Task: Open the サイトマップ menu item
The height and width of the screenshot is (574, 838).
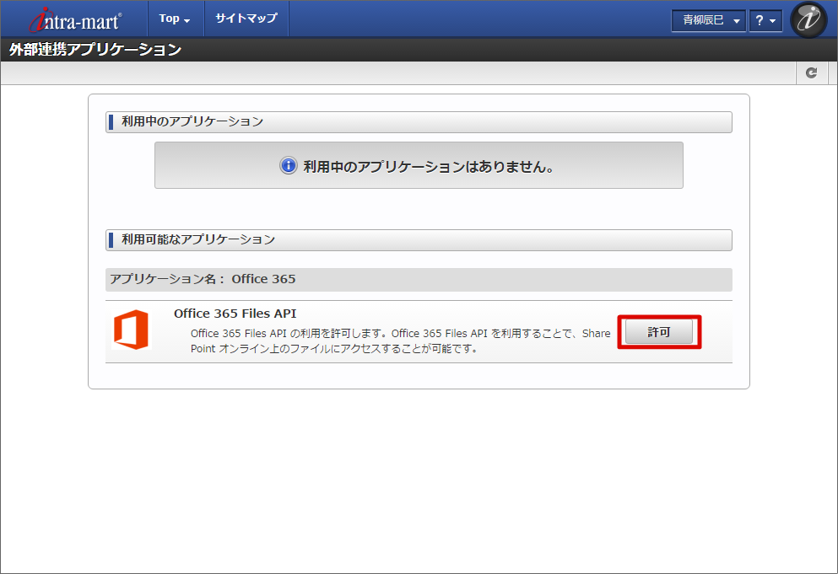Action: 246,19
